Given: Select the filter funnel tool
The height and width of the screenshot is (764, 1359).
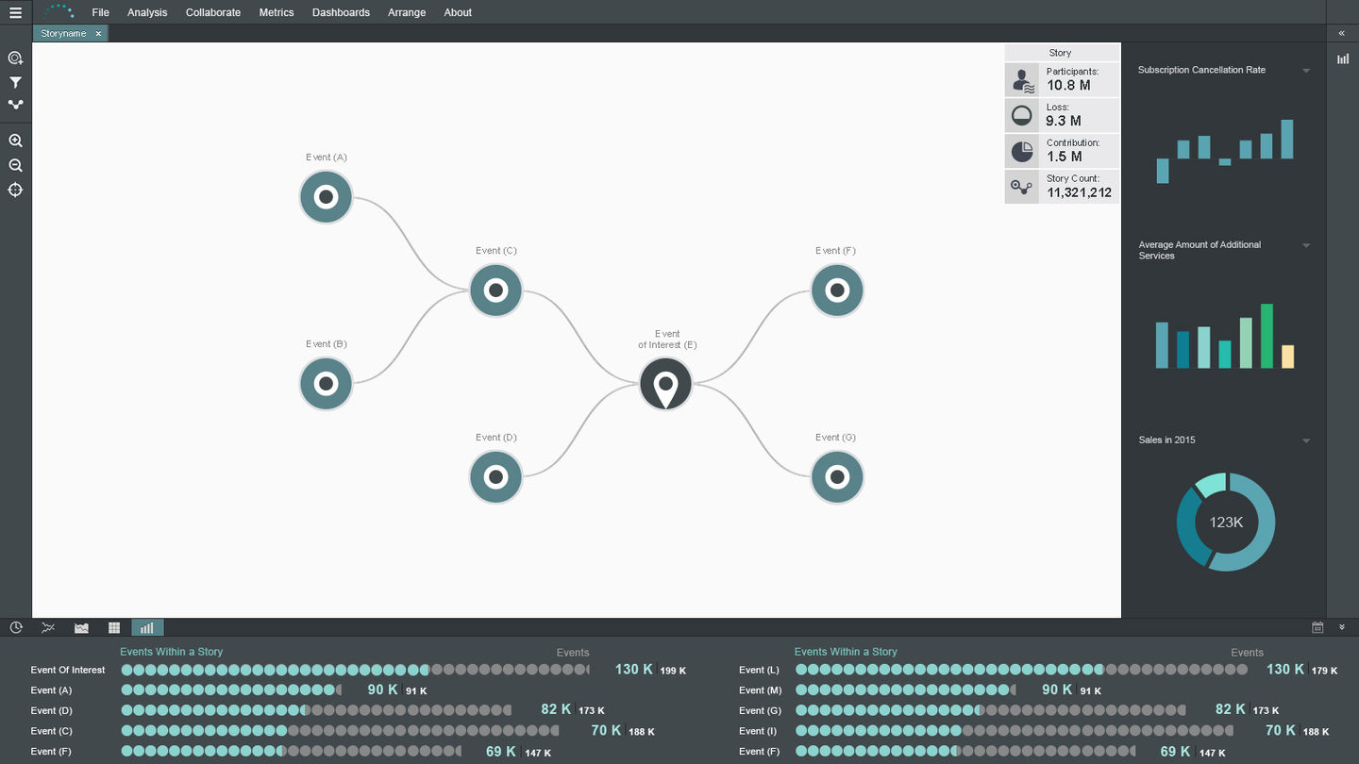Looking at the screenshot, I should (x=15, y=83).
